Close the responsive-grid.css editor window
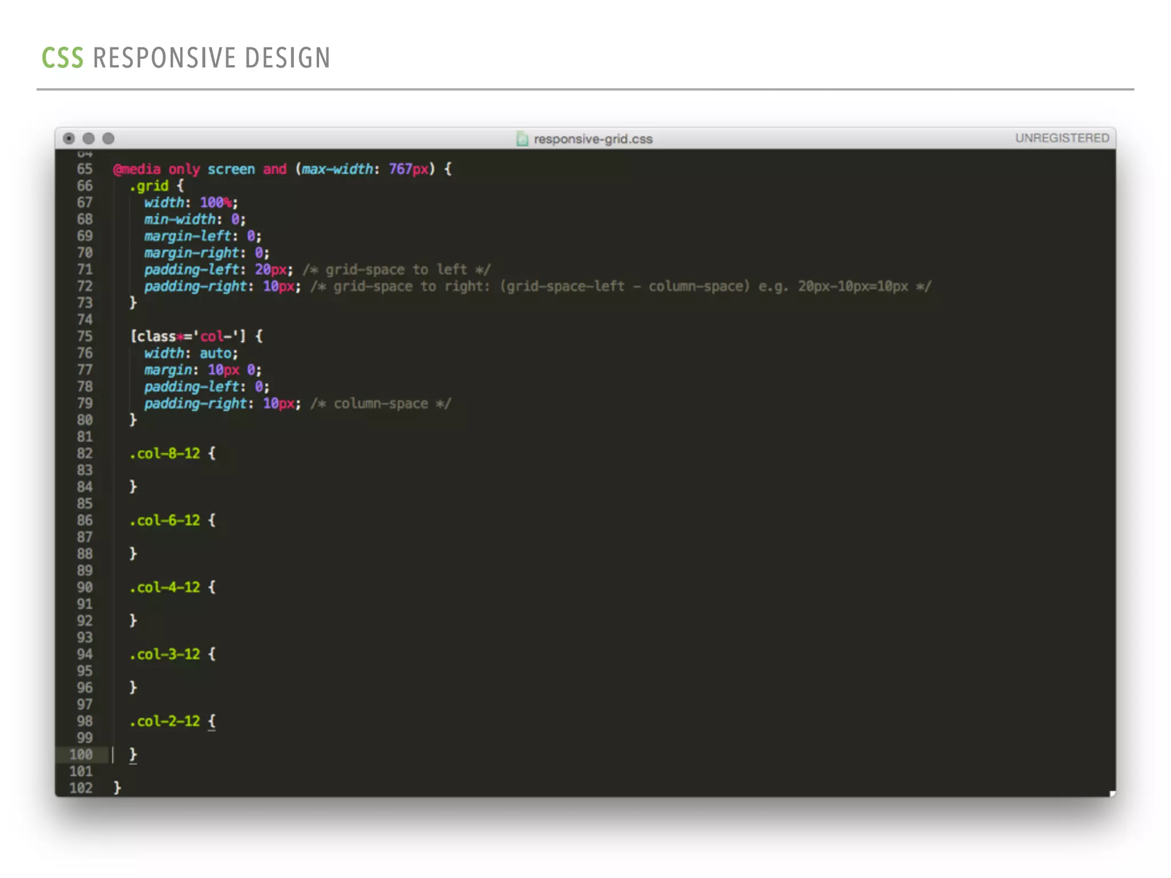 69,138
